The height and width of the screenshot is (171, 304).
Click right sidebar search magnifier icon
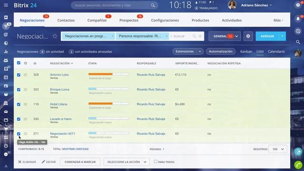[298, 42]
